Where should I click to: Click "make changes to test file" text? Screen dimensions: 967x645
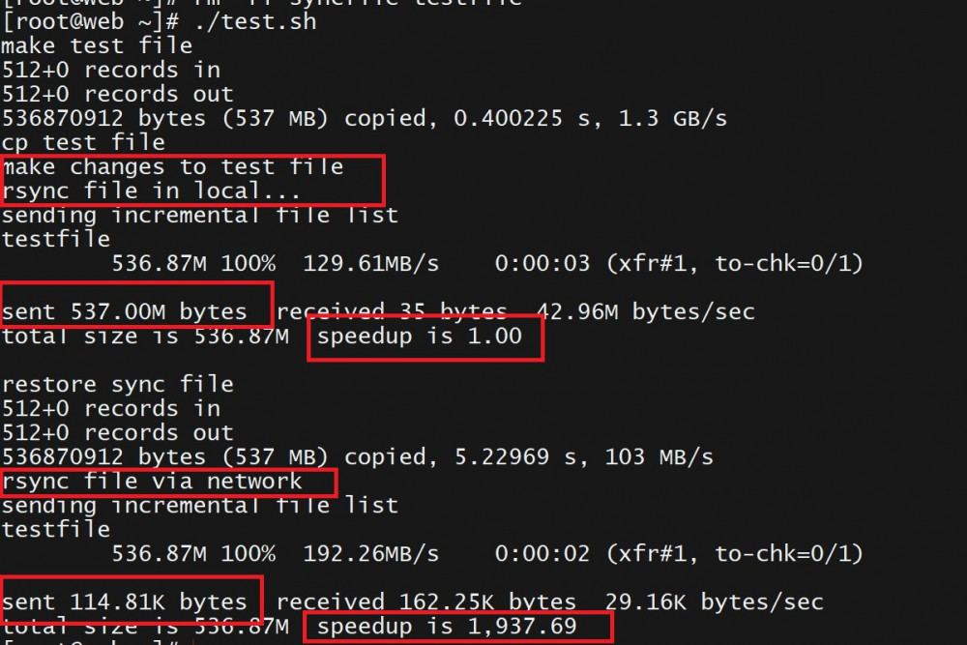[x=172, y=166]
